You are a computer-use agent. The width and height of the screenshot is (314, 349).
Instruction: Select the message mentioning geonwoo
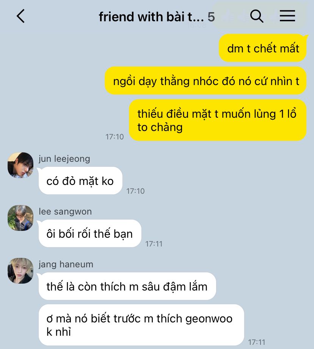tap(141, 325)
